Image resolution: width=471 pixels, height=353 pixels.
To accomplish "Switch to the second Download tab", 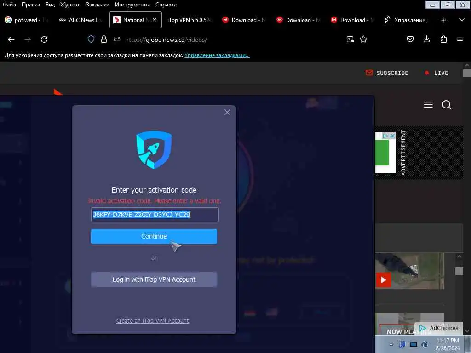I will pyautogui.click(x=298, y=20).
